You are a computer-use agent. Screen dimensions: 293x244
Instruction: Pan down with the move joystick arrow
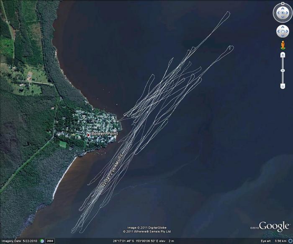click(283, 36)
